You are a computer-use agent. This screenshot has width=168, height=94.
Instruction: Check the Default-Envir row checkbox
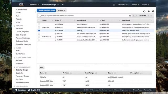pyautogui.click(x=39, y=37)
